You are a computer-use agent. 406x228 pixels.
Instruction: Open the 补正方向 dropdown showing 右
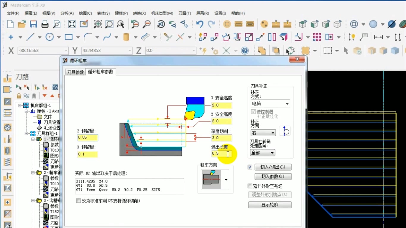(263, 133)
